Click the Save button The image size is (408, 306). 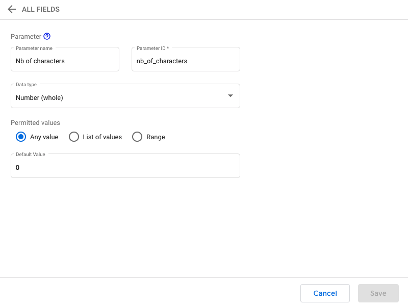coord(378,293)
